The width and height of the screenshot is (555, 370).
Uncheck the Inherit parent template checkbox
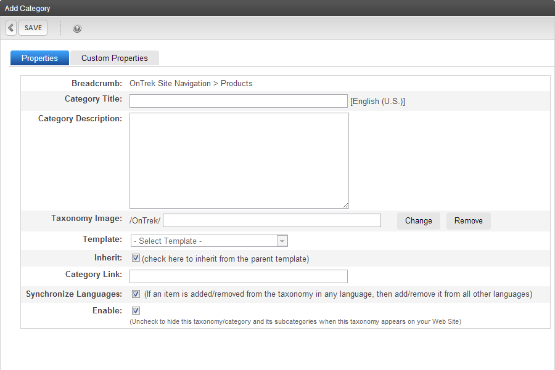136,258
